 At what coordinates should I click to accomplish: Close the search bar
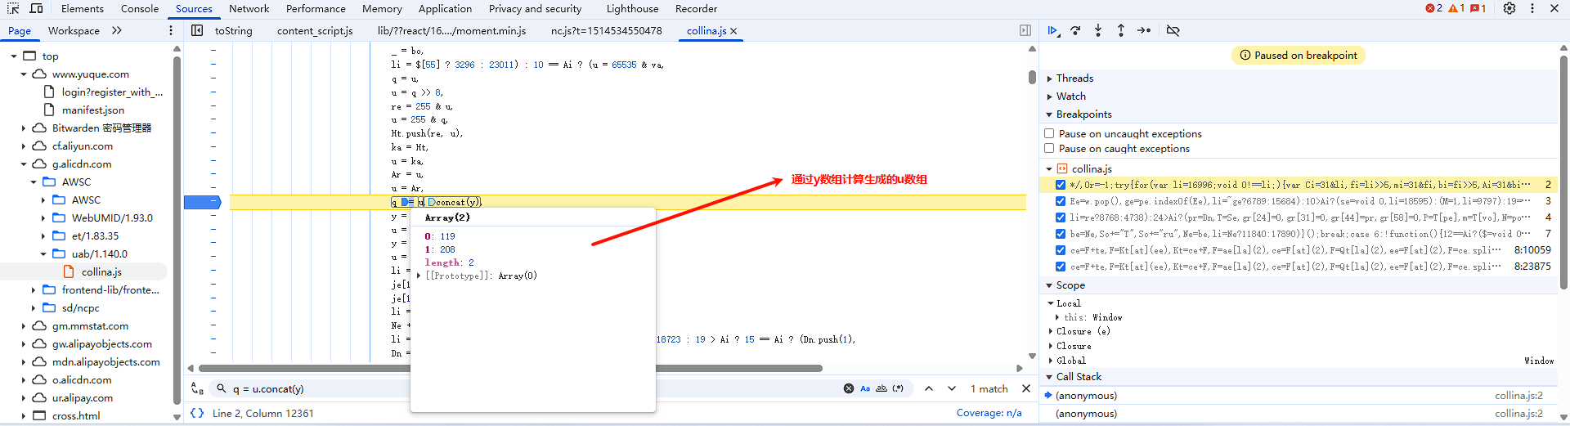1026,388
